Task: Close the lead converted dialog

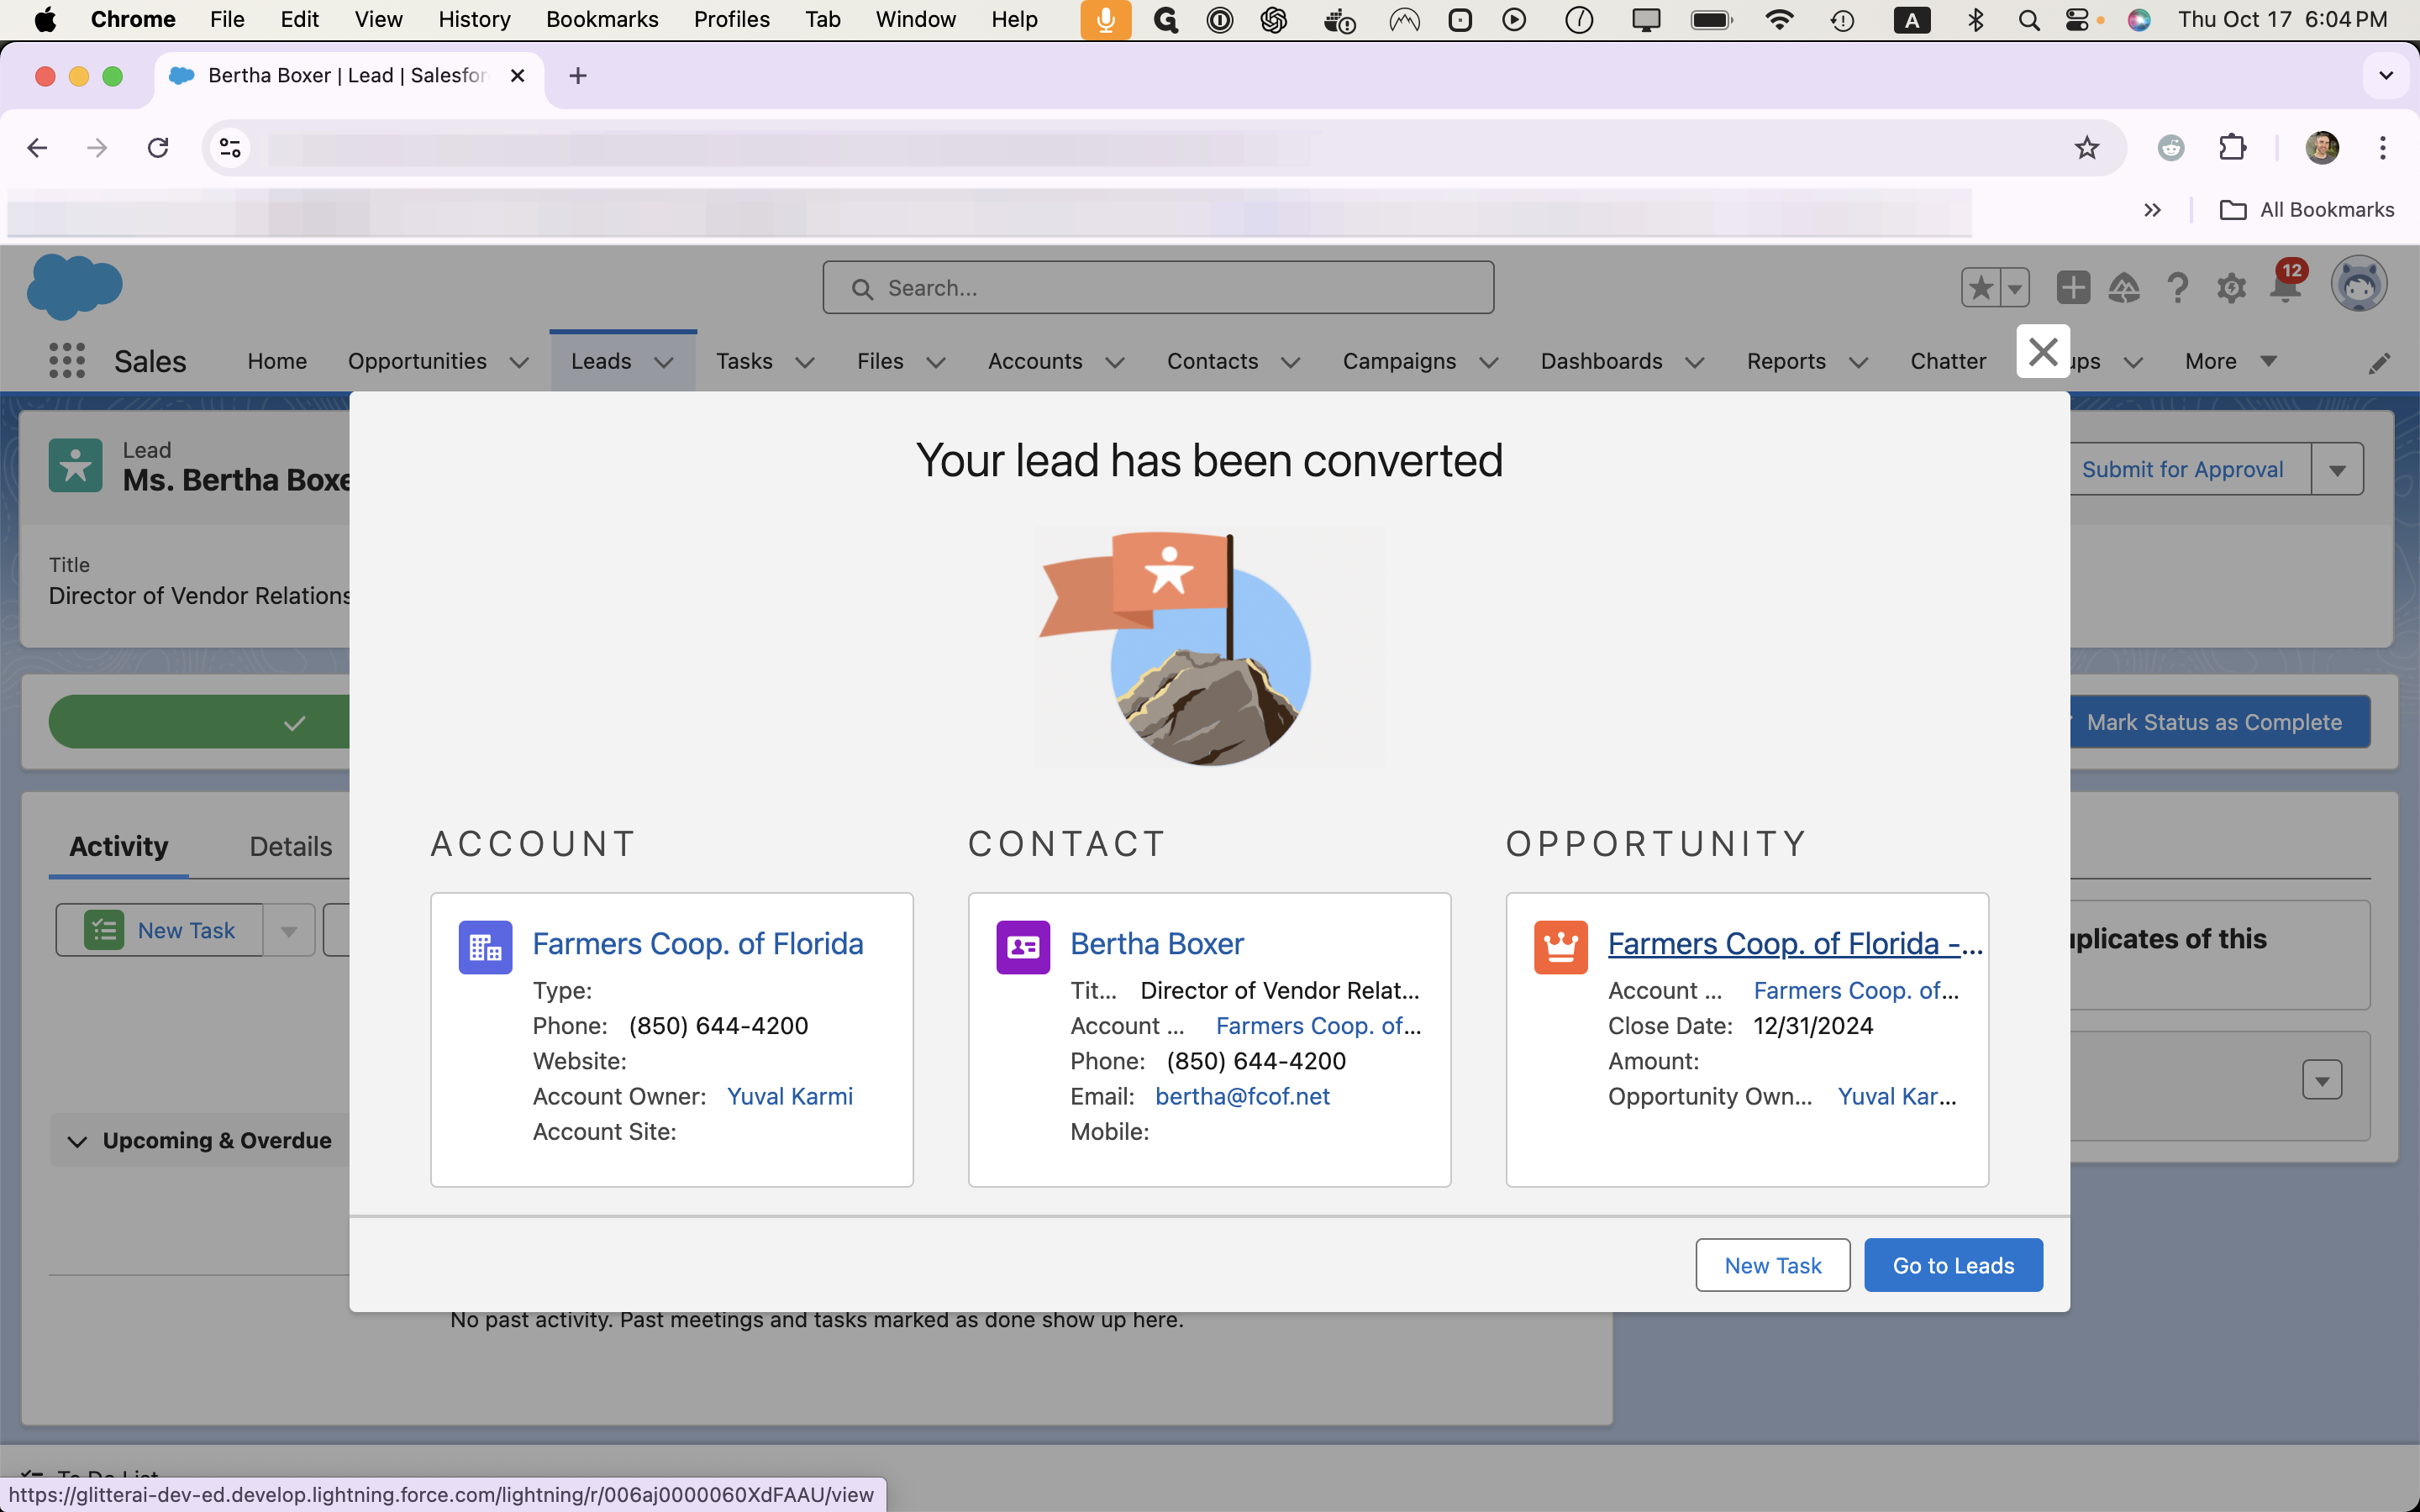Action: tap(2042, 351)
